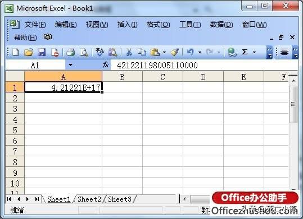This screenshot has height=219, width=303.
Task: Open the Redo history dropdown arrow
Action: [219, 52]
